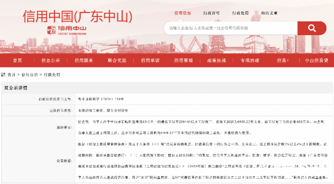This screenshot has height=184, width=334.
Task: Open the 联合奖惩 navigation item
Action: 117,60
